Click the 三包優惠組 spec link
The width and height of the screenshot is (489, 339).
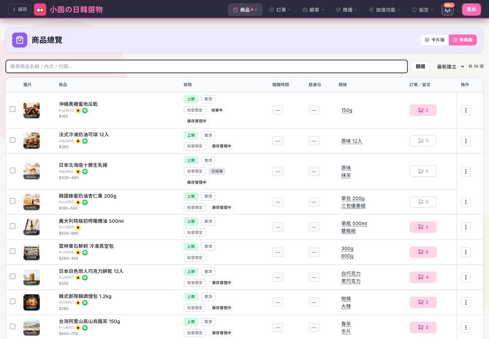click(353, 206)
